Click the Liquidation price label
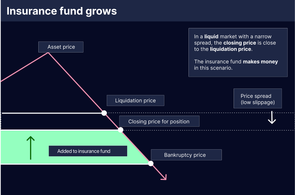Viewport: 295px width, 195px height. pos(135,101)
